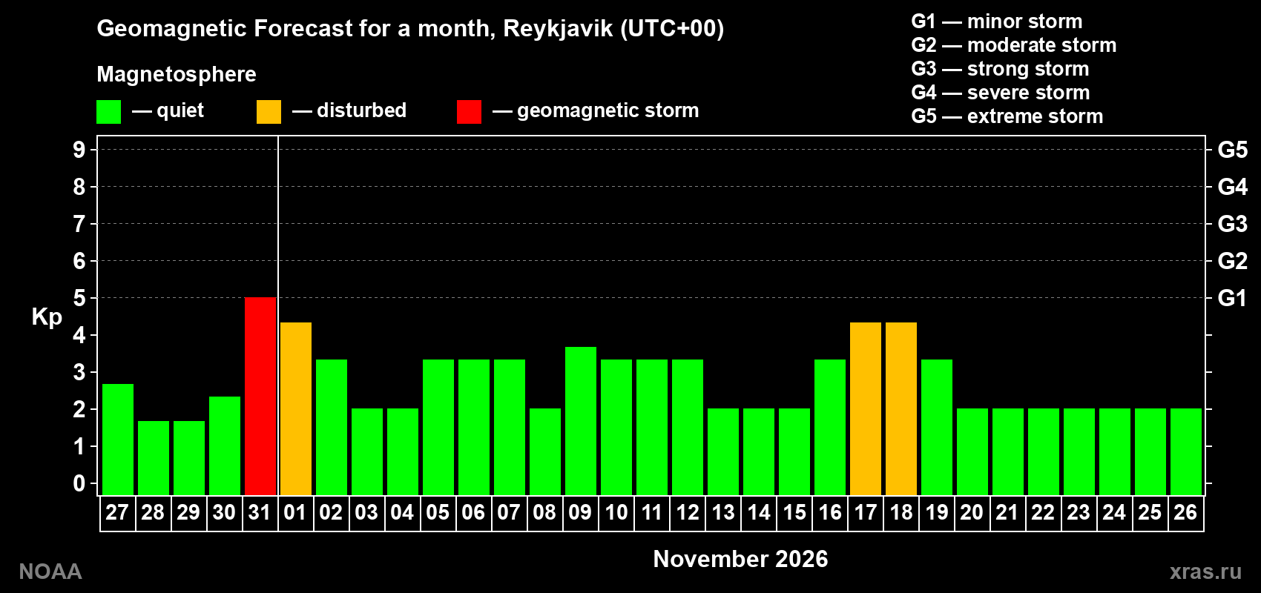Screen dimensions: 1261x593
Task: Click the Kp axis value '9'
Action: tap(79, 150)
